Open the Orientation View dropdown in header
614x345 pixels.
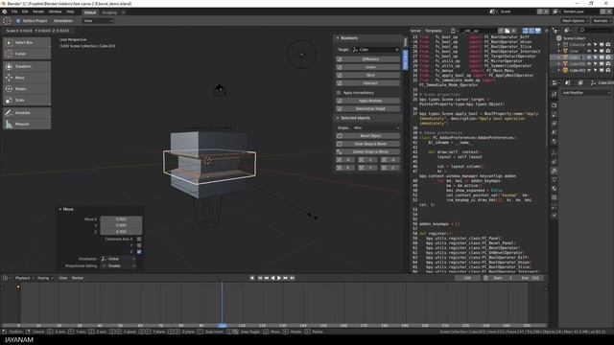click(x=98, y=21)
